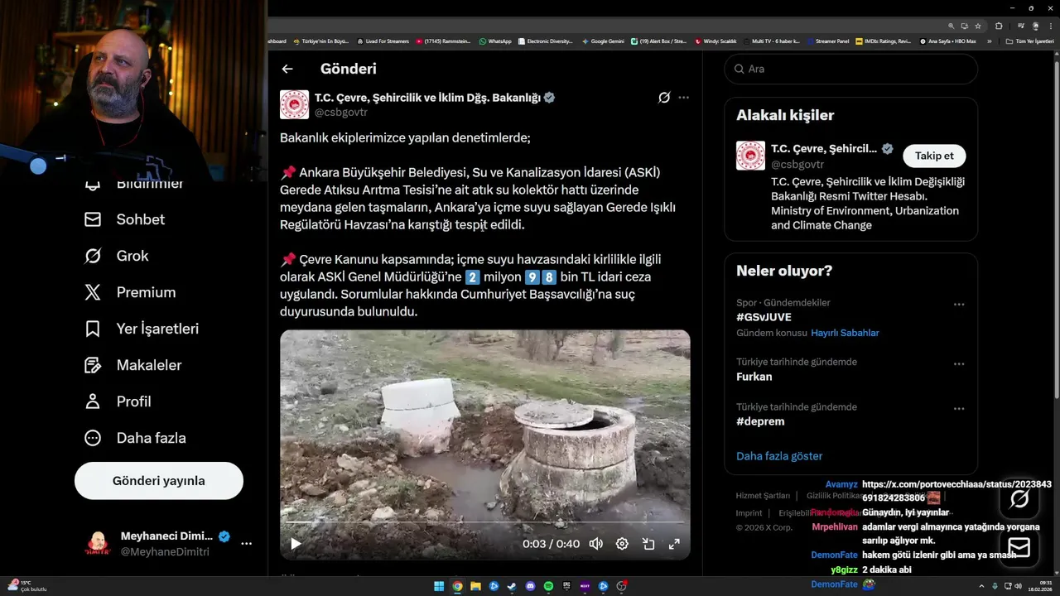
Task: Zoom icon in the address bar
Action: click(952, 26)
